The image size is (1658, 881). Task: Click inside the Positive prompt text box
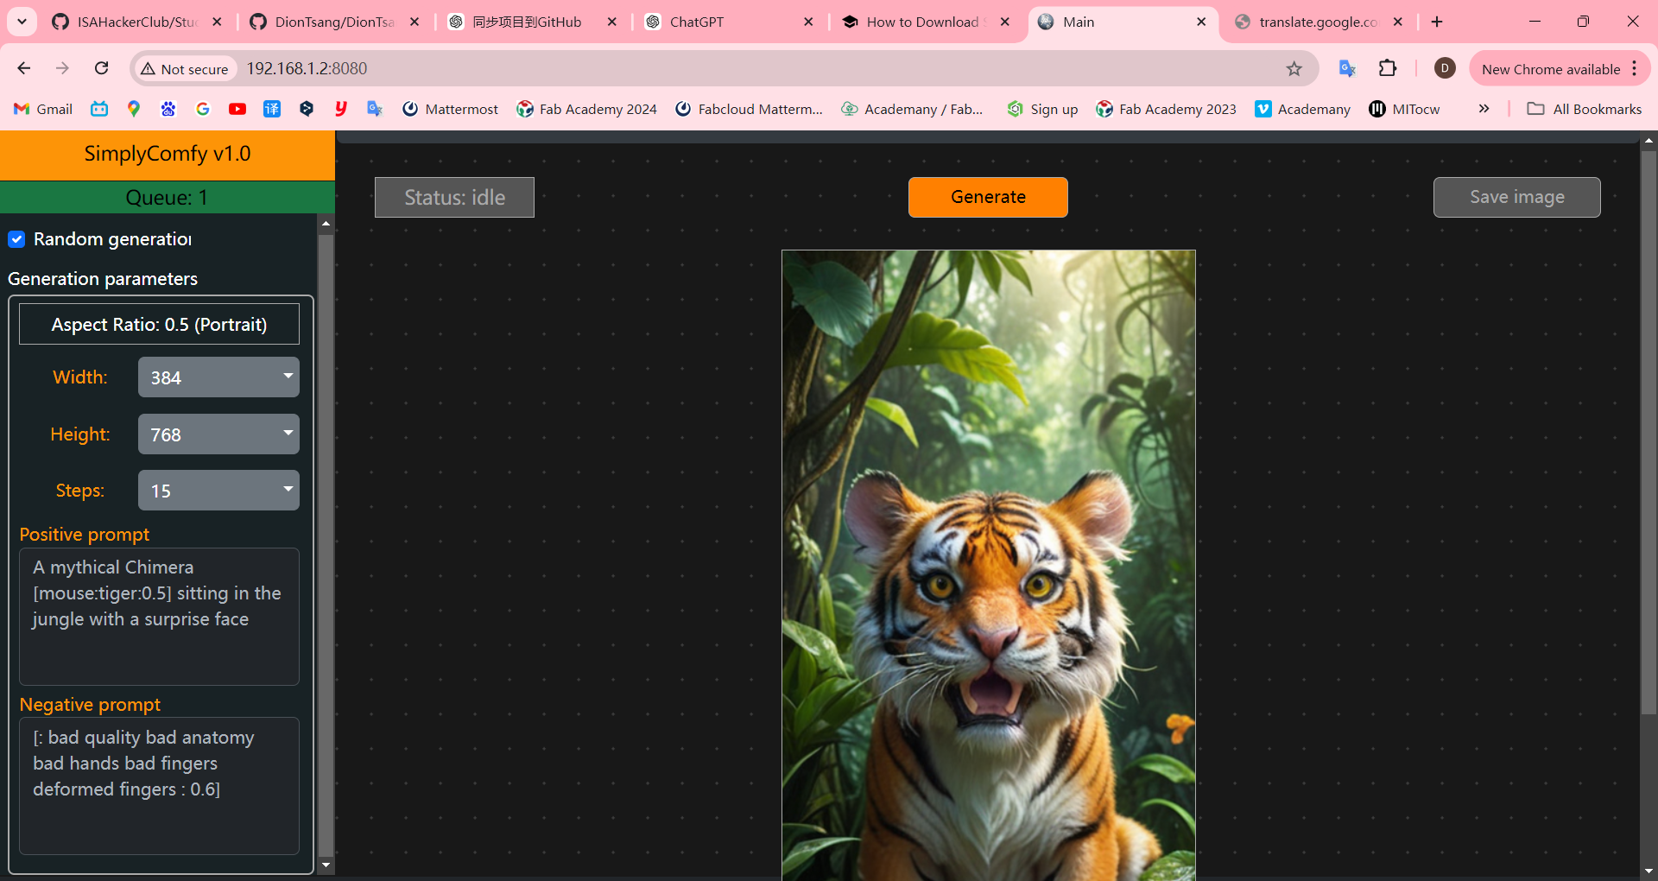click(x=159, y=617)
